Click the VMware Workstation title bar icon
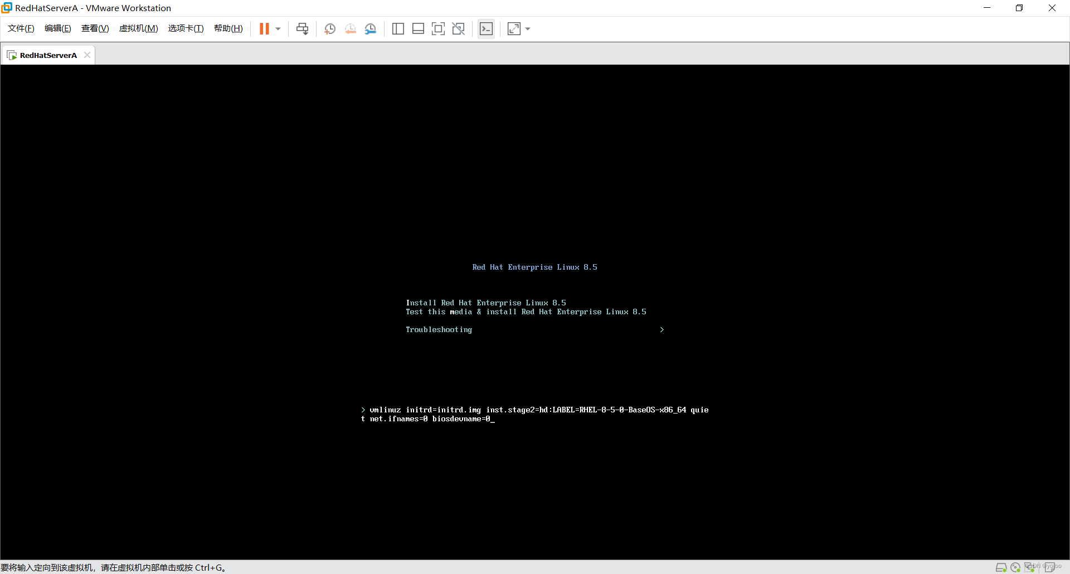The width and height of the screenshot is (1070, 574). 7,8
